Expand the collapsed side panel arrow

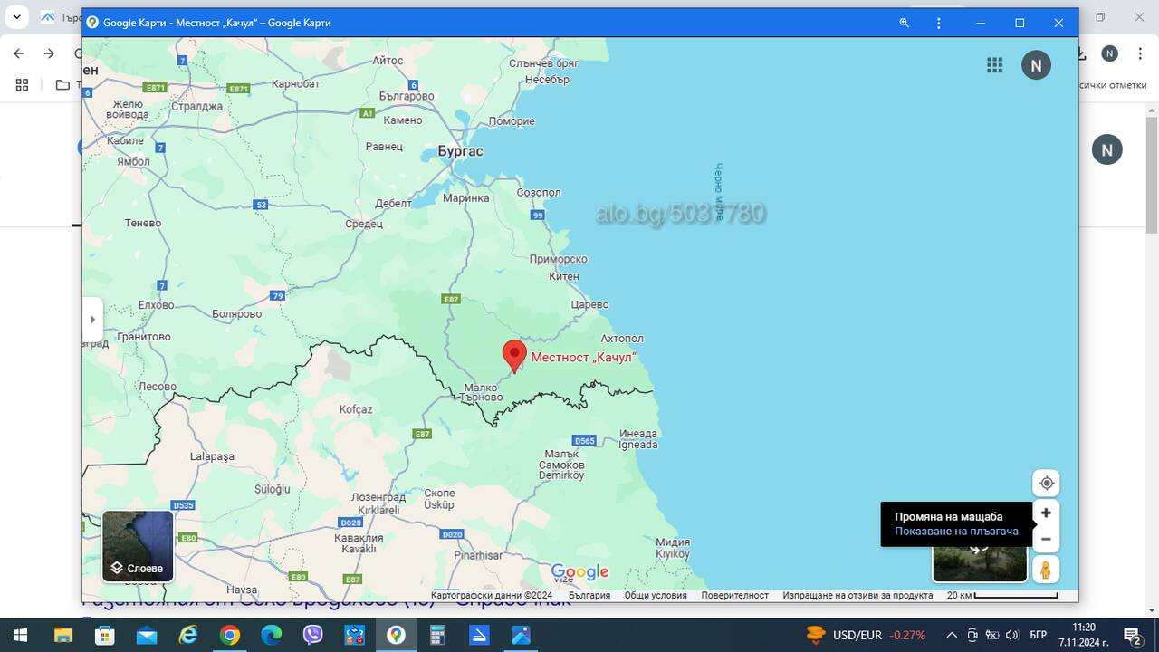(92, 320)
